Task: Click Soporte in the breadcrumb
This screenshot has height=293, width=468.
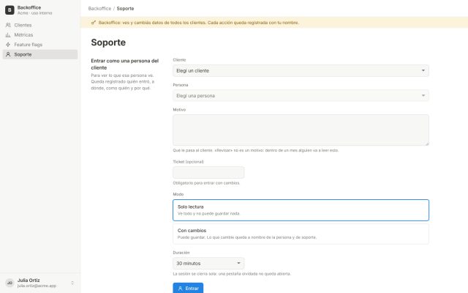Action: coord(125,8)
